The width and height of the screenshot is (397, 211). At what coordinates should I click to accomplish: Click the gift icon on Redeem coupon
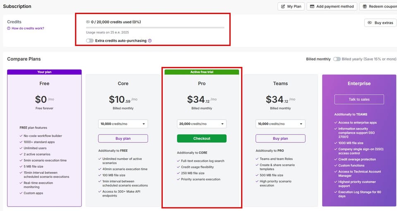365,7
